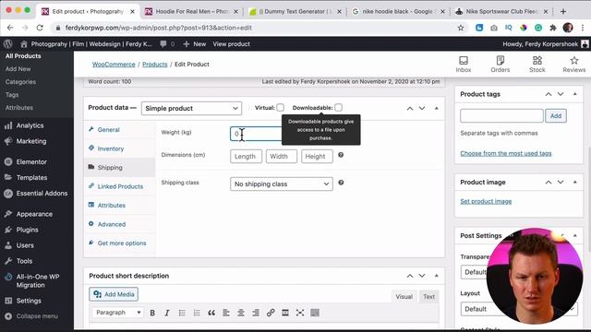The height and width of the screenshot is (332, 591).
Task: Click Choose from the most used tags
Action: coord(506,153)
